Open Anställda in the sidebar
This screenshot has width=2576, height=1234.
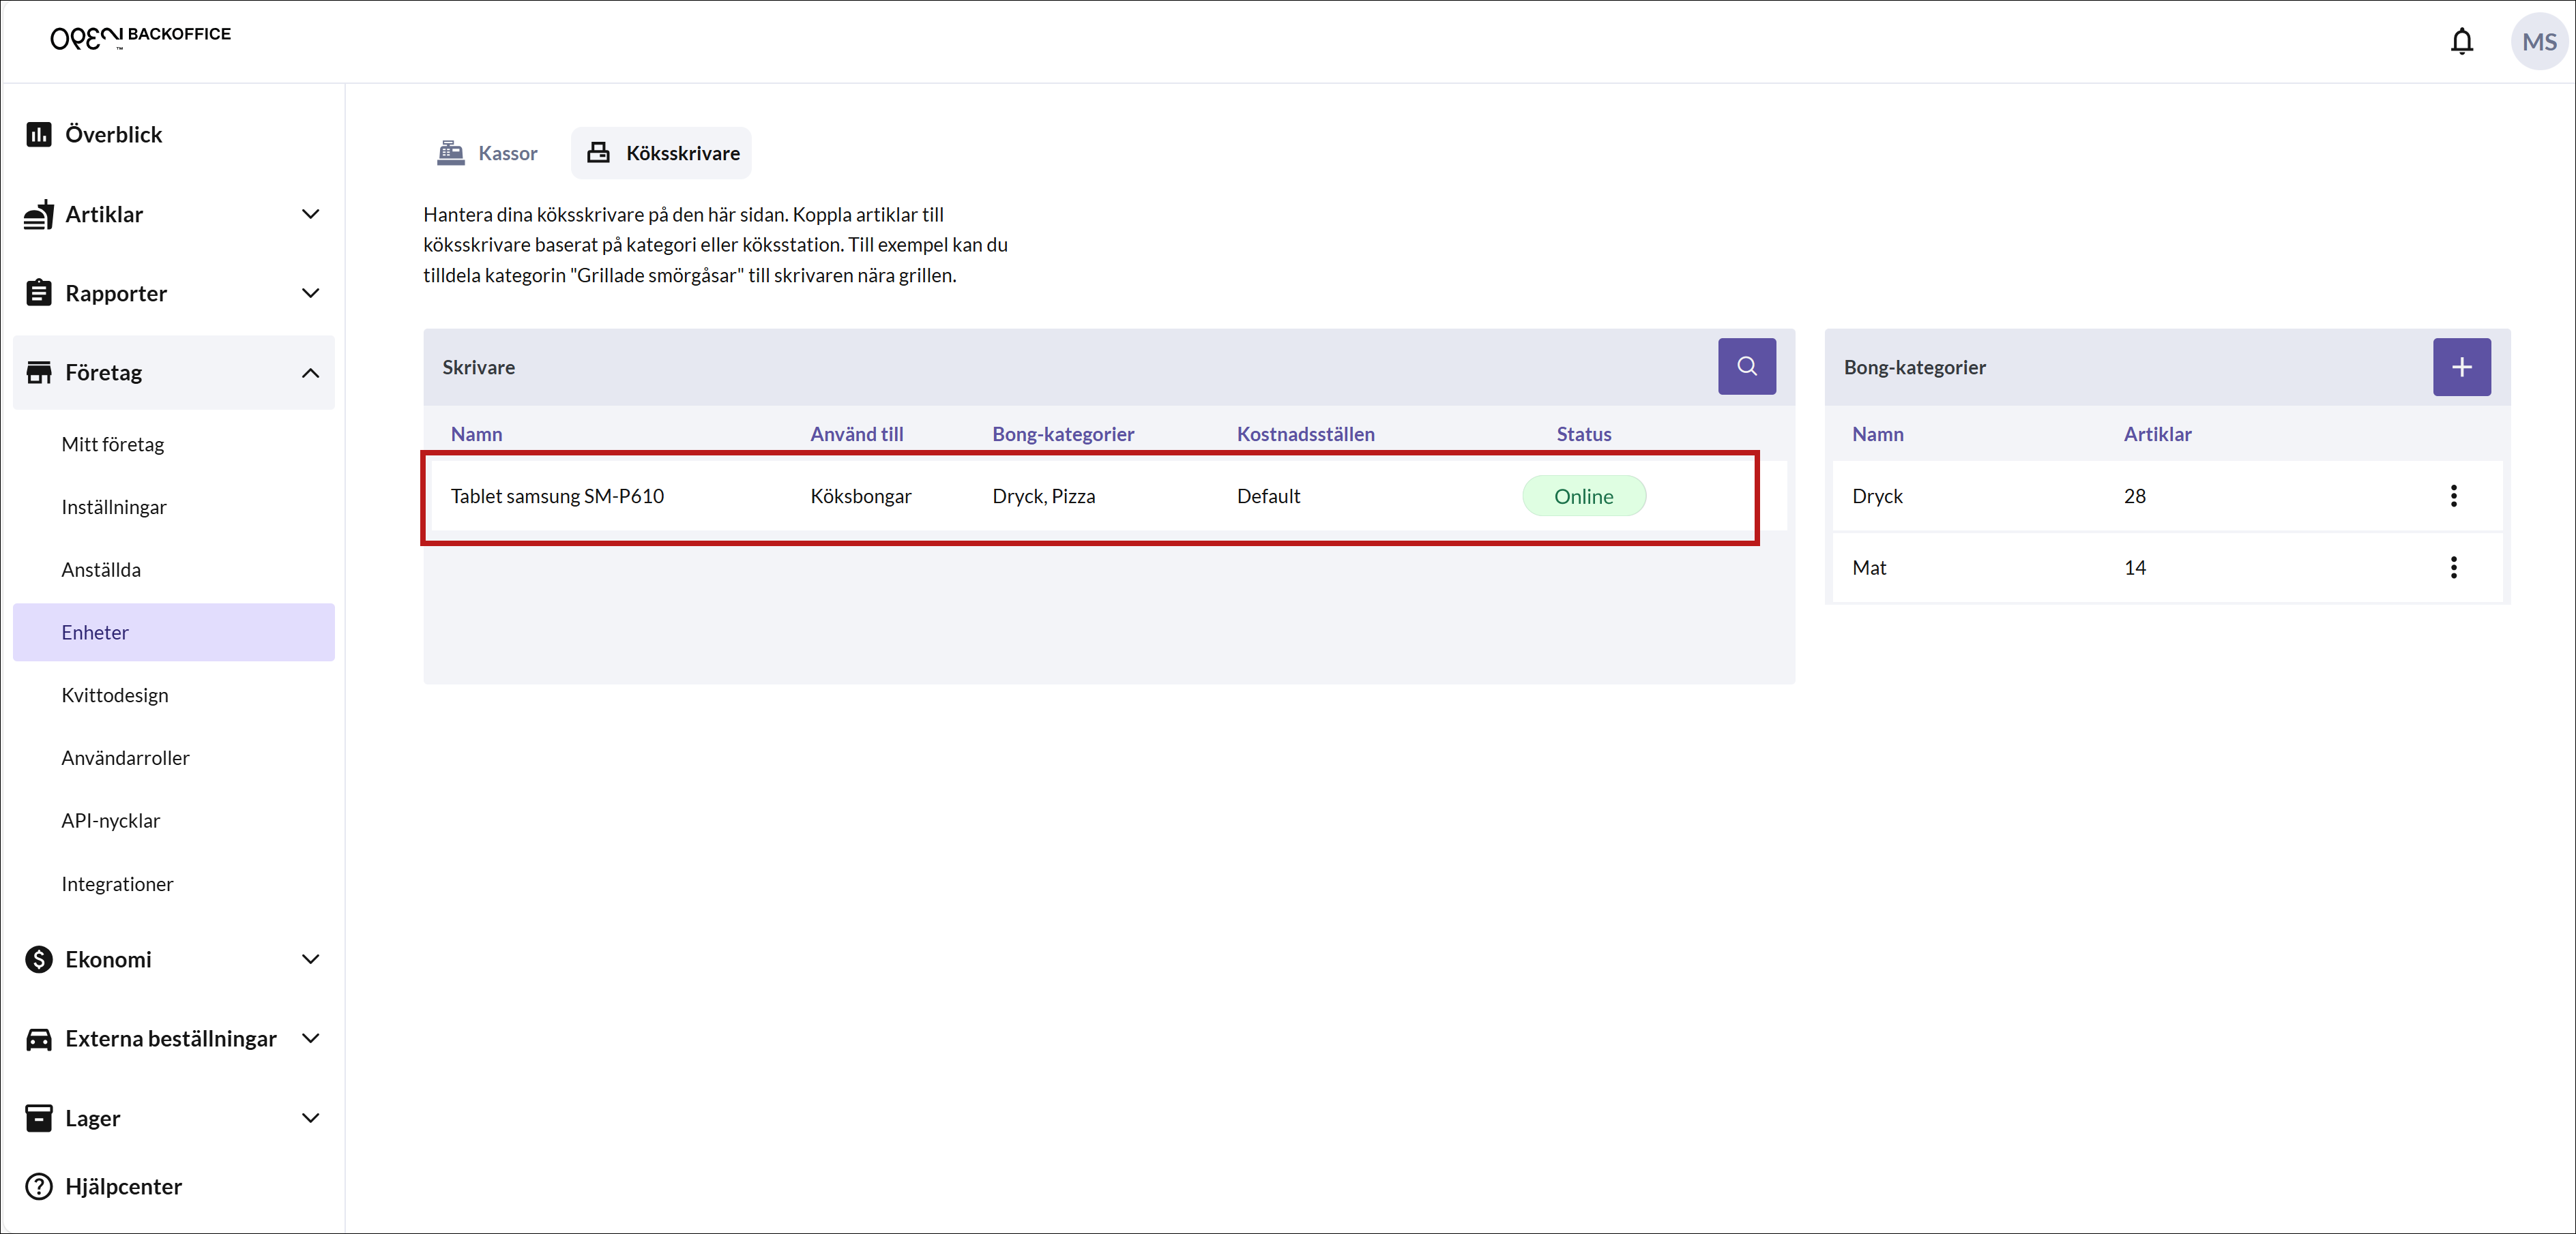(x=101, y=569)
